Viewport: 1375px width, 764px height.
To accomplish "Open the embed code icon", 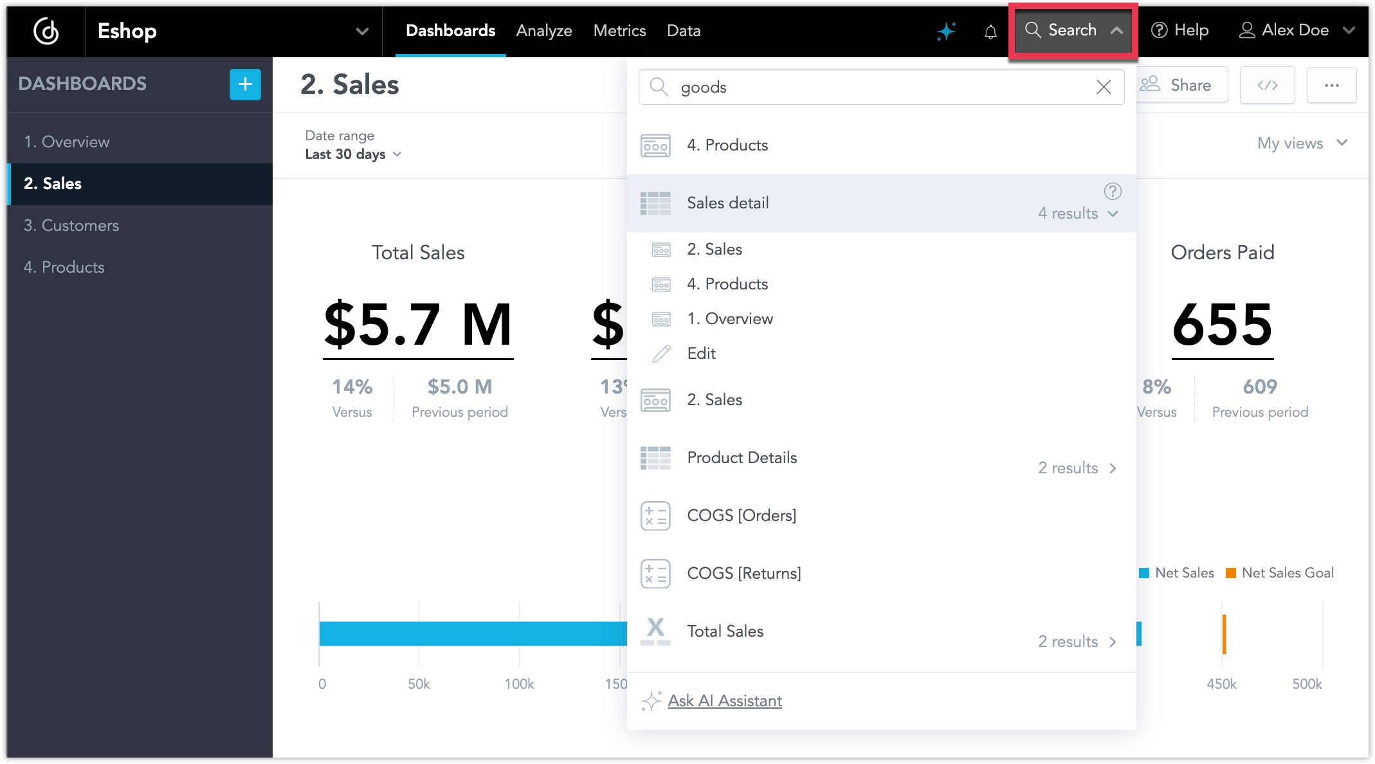I will 1266,84.
